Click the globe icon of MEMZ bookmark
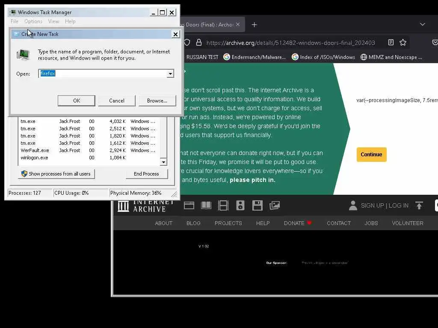The image size is (438, 328). click(x=364, y=57)
